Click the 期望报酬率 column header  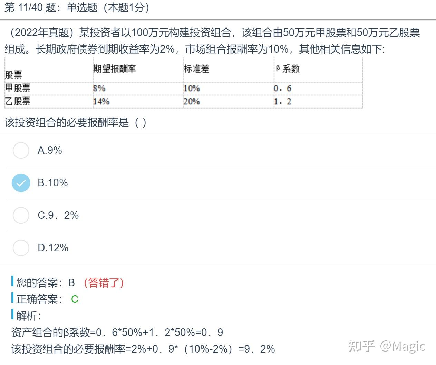pos(115,69)
